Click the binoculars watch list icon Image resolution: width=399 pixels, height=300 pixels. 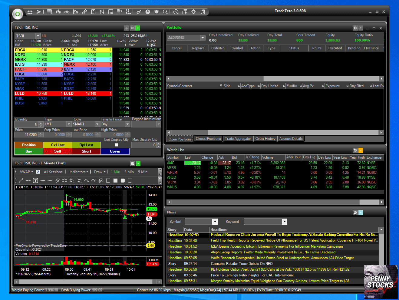pos(67,12)
